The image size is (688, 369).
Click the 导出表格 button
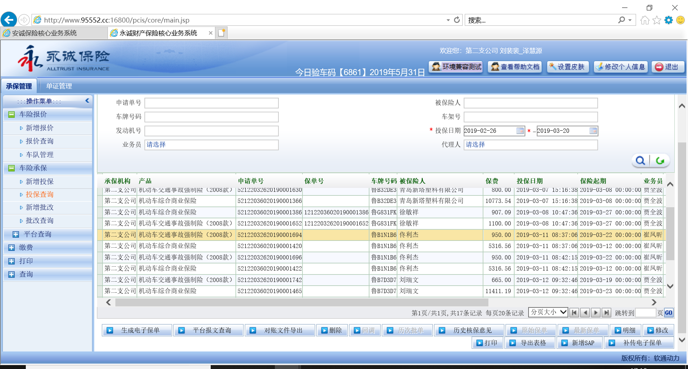tap(530, 343)
